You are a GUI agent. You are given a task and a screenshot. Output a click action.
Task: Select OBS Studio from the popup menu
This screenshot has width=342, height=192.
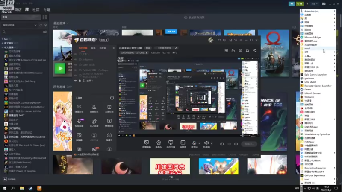click(318, 82)
